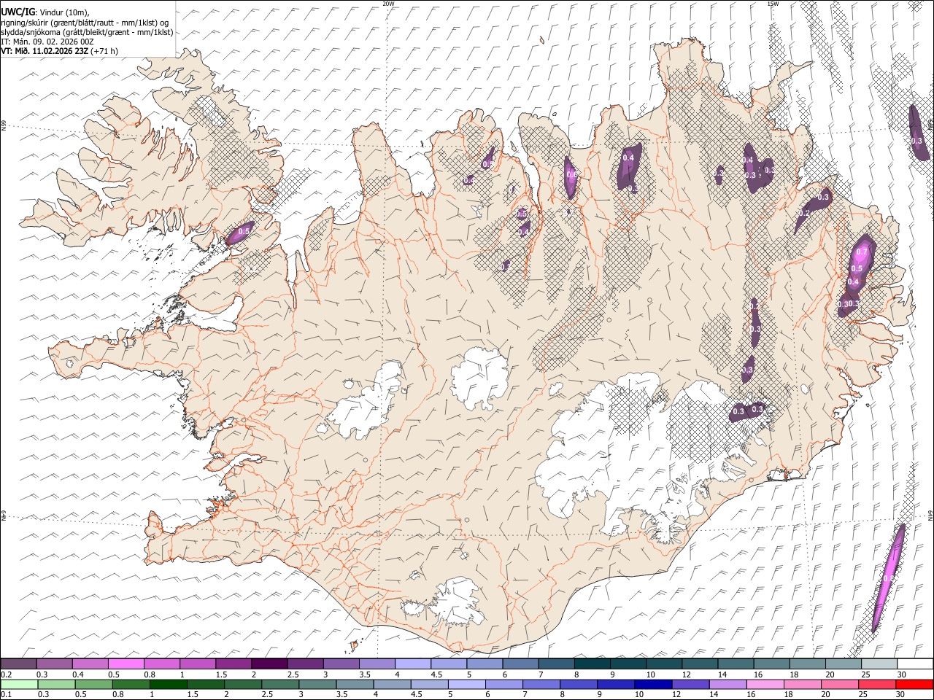Choose the bottom-row pink swatch between 18 and 20
The width and height of the screenshot is (934, 700).
pyautogui.click(x=802, y=684)
